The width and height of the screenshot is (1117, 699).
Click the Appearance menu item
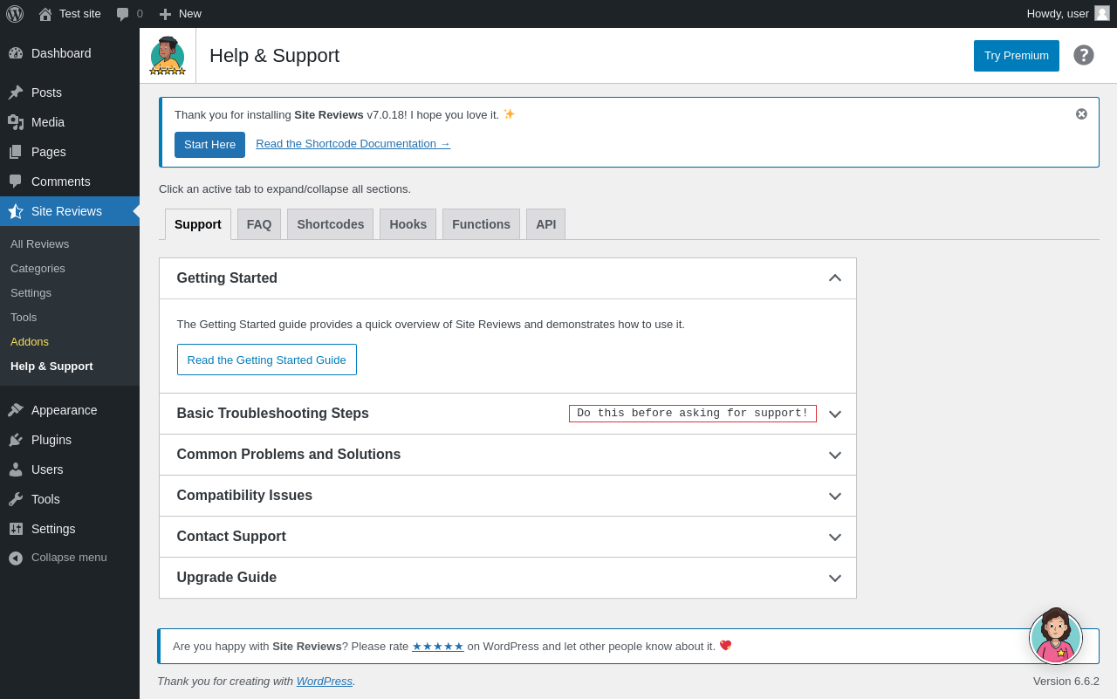pos(64,410)
